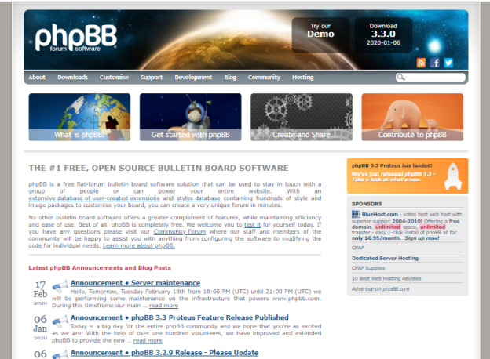Open phpBB 3.2.9 Release announcement
Screen dimensions: 490x359
pos(164,353)
